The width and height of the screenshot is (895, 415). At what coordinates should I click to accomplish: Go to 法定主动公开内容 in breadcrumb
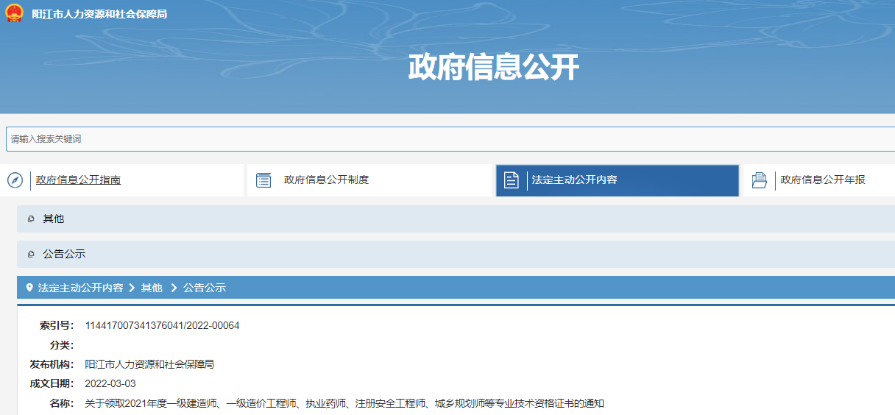(x=81, y=288)
